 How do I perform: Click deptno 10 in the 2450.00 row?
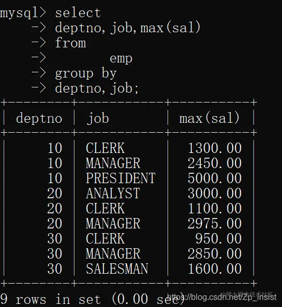[x=55, y=163]
